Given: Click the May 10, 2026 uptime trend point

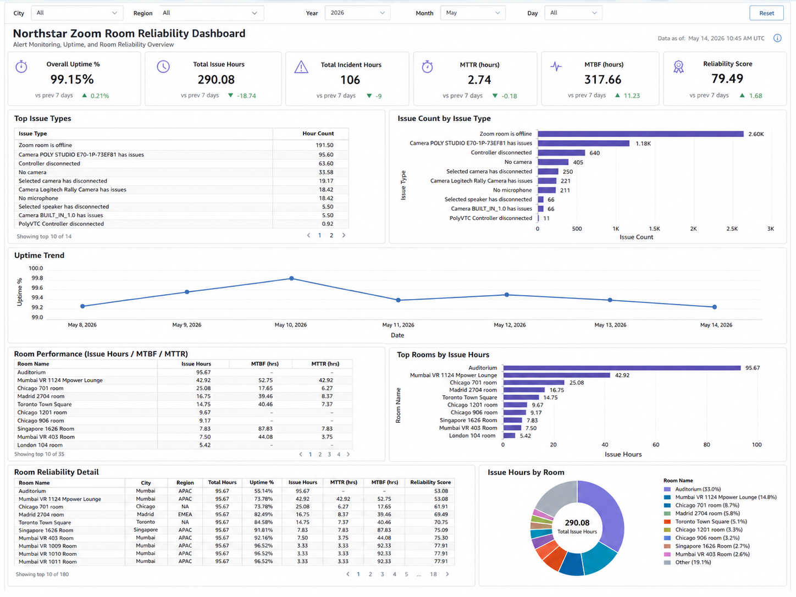Looking at the screenshot, I should (292, 279).
